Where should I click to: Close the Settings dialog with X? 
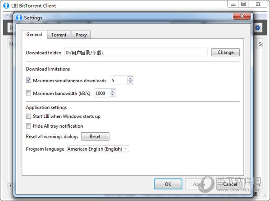242,16
